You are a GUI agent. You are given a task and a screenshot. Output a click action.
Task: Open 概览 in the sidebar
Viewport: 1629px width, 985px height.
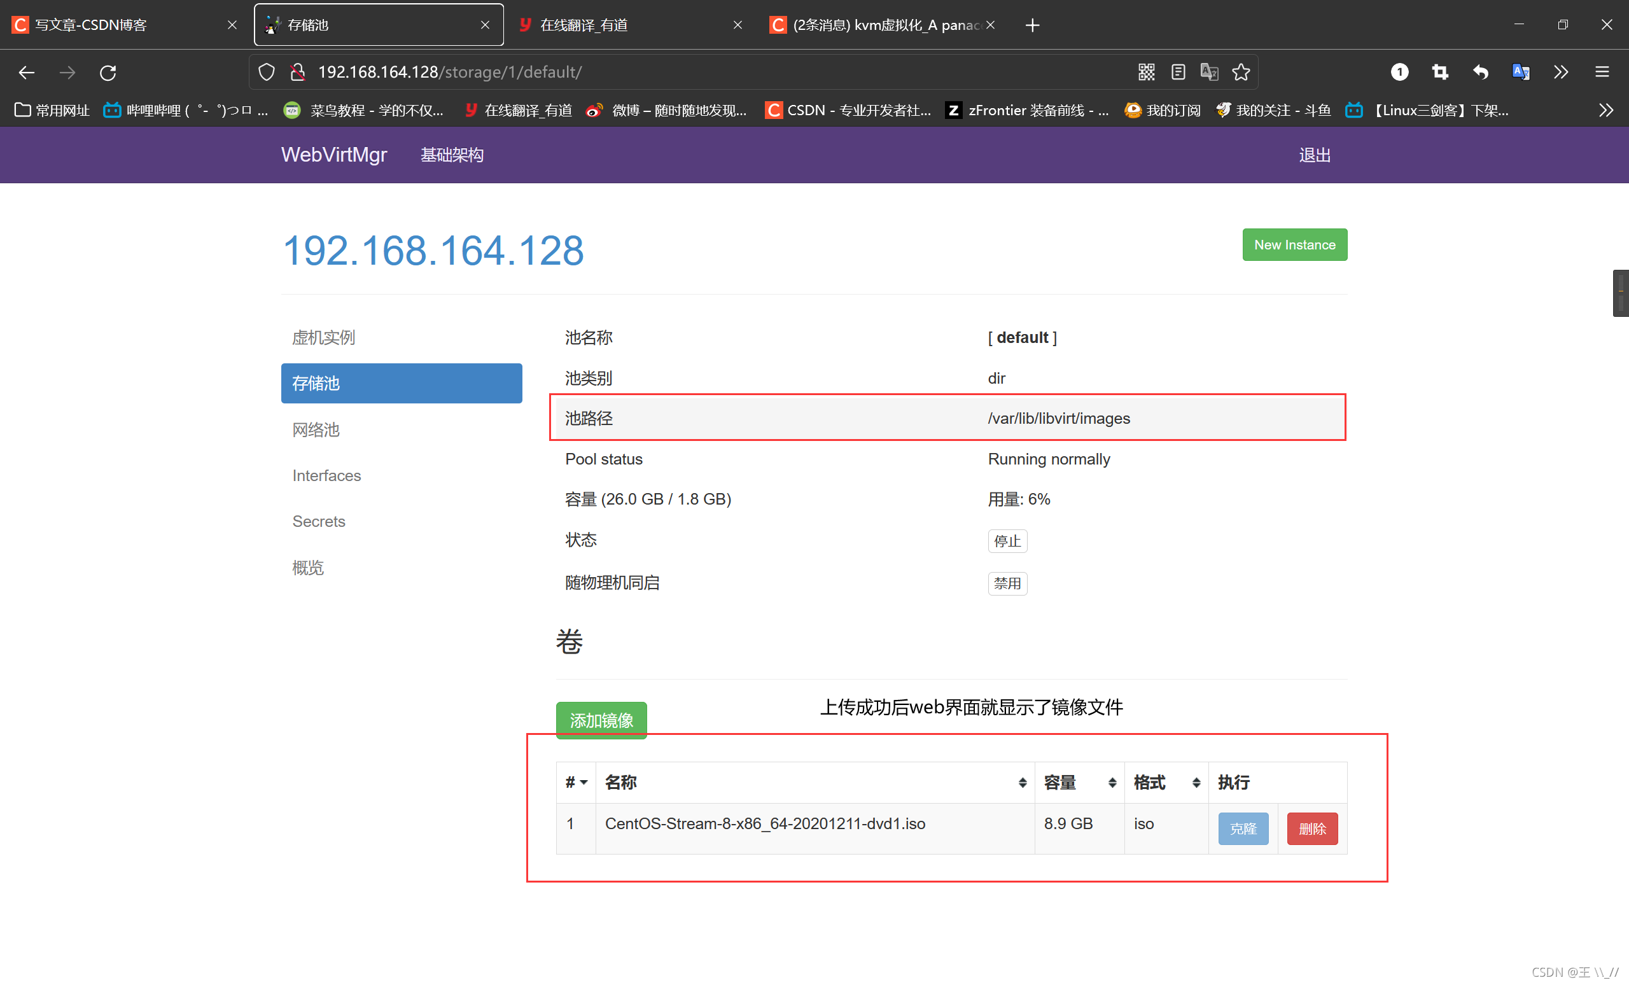pos(402,567)
